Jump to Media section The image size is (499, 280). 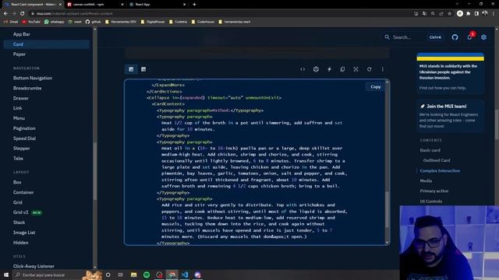point(426,181)
